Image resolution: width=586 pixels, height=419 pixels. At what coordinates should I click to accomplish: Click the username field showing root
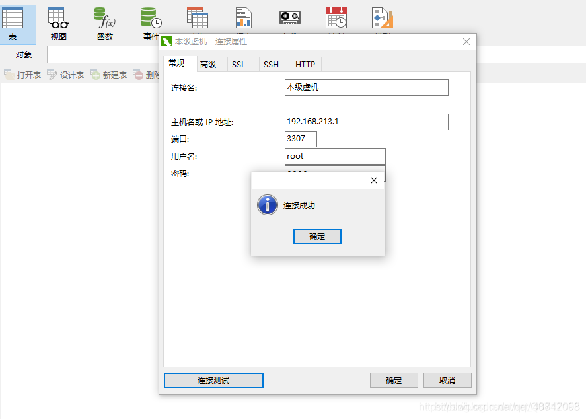(335, 156)
